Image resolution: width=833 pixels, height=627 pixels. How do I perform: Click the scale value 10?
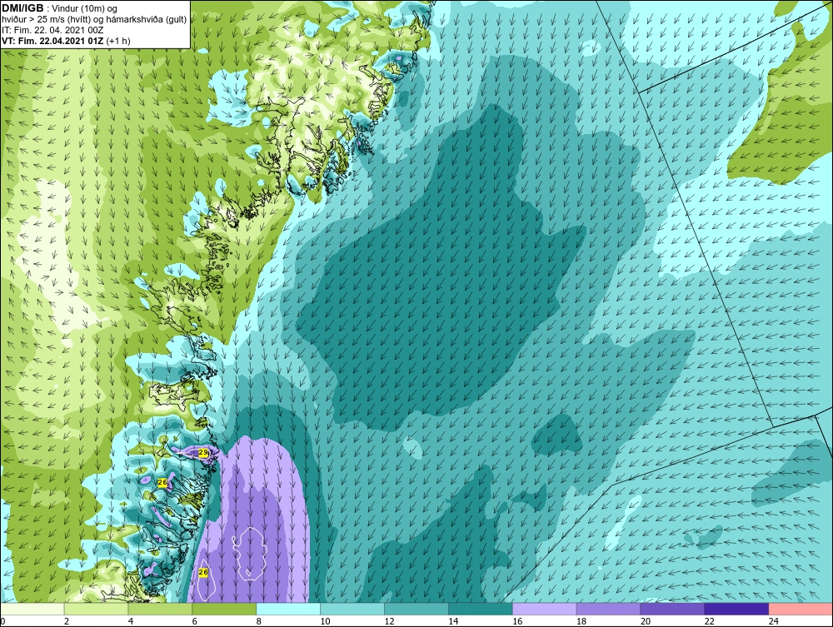click(x=325, y=621)
